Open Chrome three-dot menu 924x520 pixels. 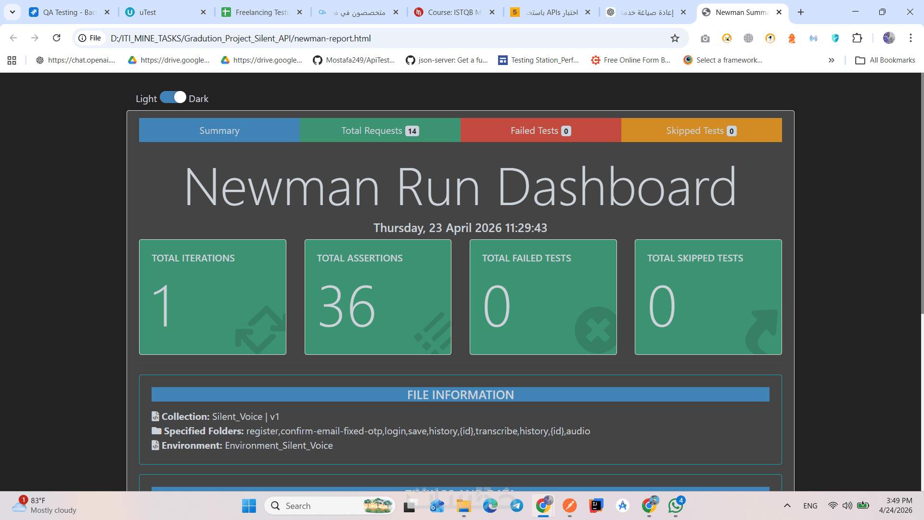click(911, 39)
